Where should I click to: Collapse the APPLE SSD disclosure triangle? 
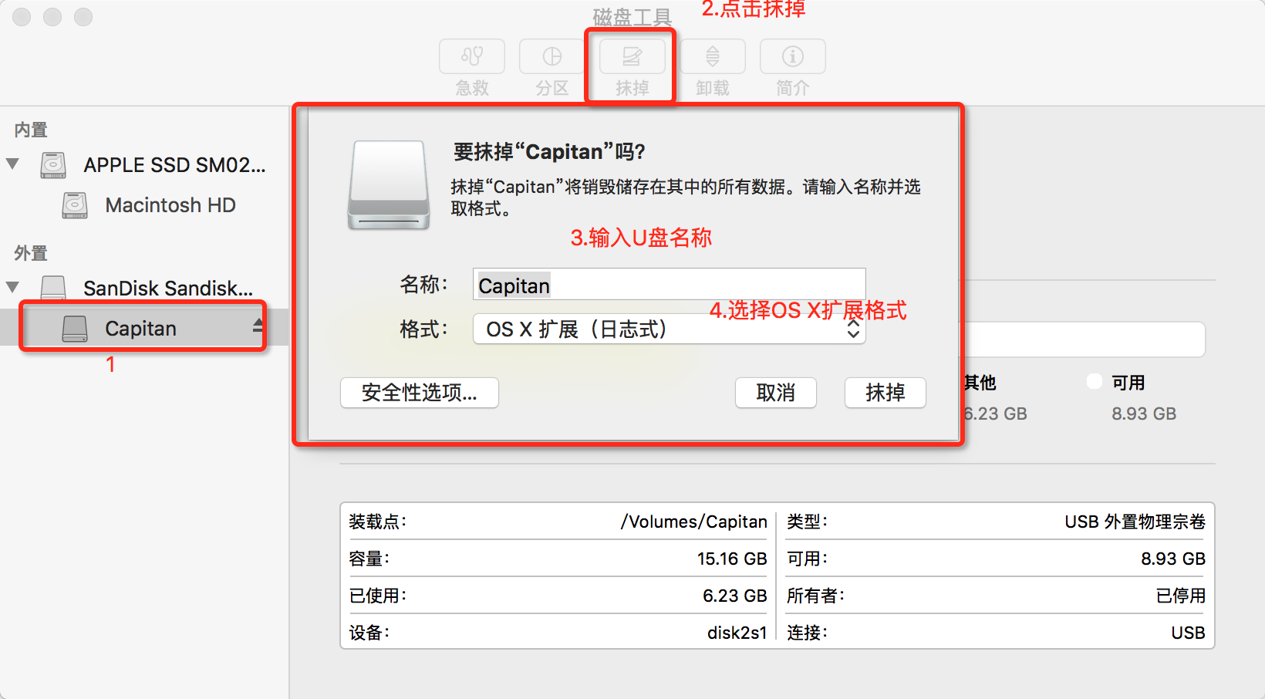coord(12,164)
